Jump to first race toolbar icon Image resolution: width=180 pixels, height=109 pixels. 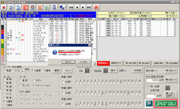tap(71, 8)
